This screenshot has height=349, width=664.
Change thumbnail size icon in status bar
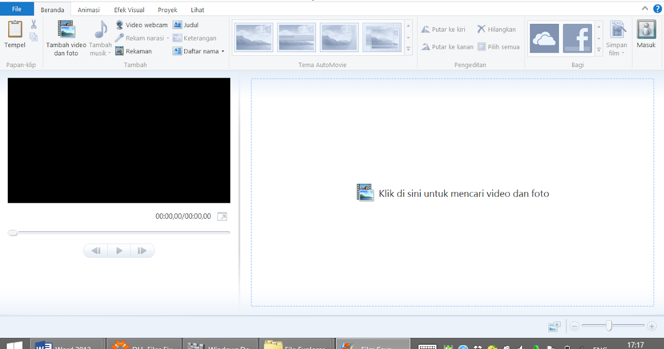tap(554, 327)
